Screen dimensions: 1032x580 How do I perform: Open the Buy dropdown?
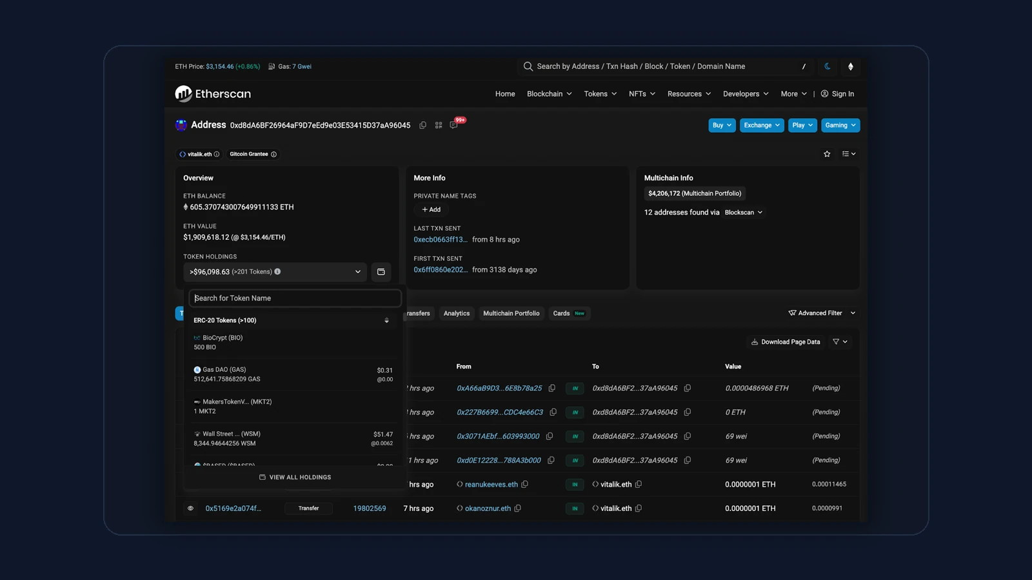[x=722, y=125]
